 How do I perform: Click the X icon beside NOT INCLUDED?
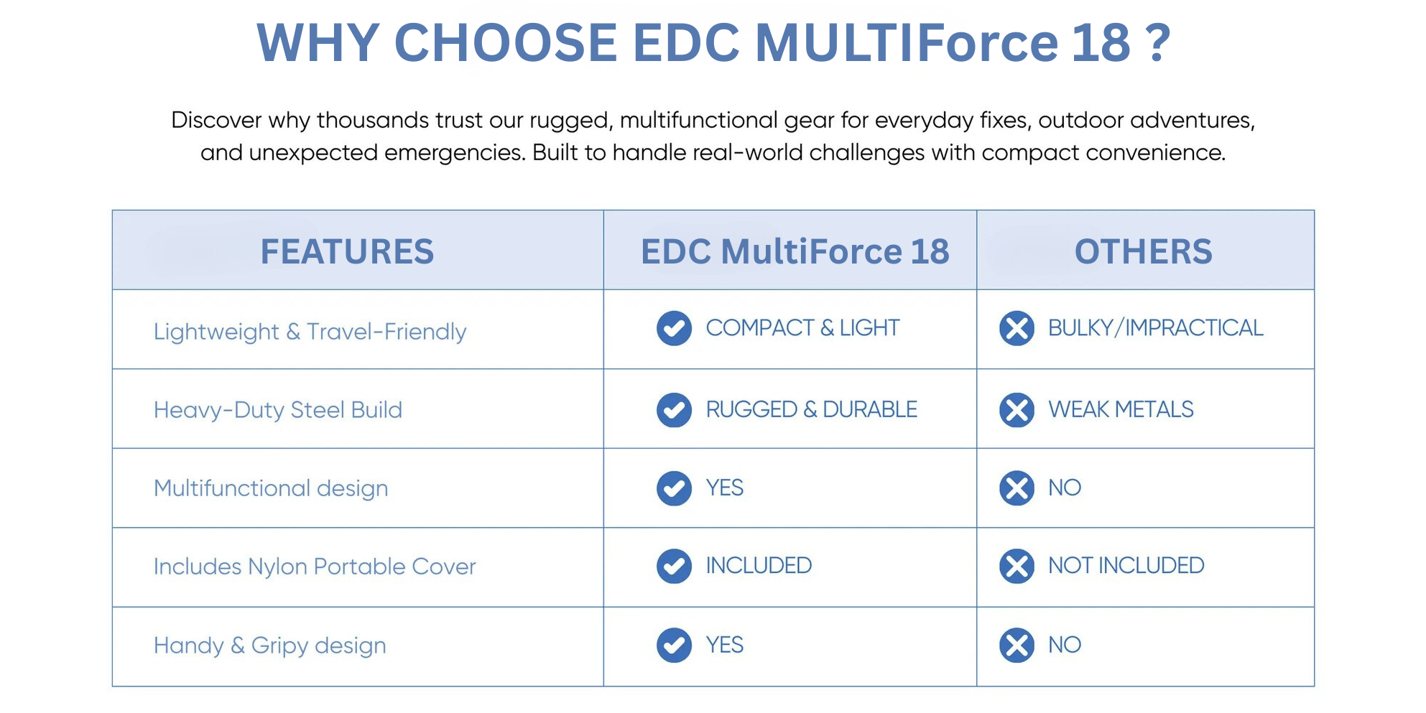pyautogui.click(x=1017, y=566)
